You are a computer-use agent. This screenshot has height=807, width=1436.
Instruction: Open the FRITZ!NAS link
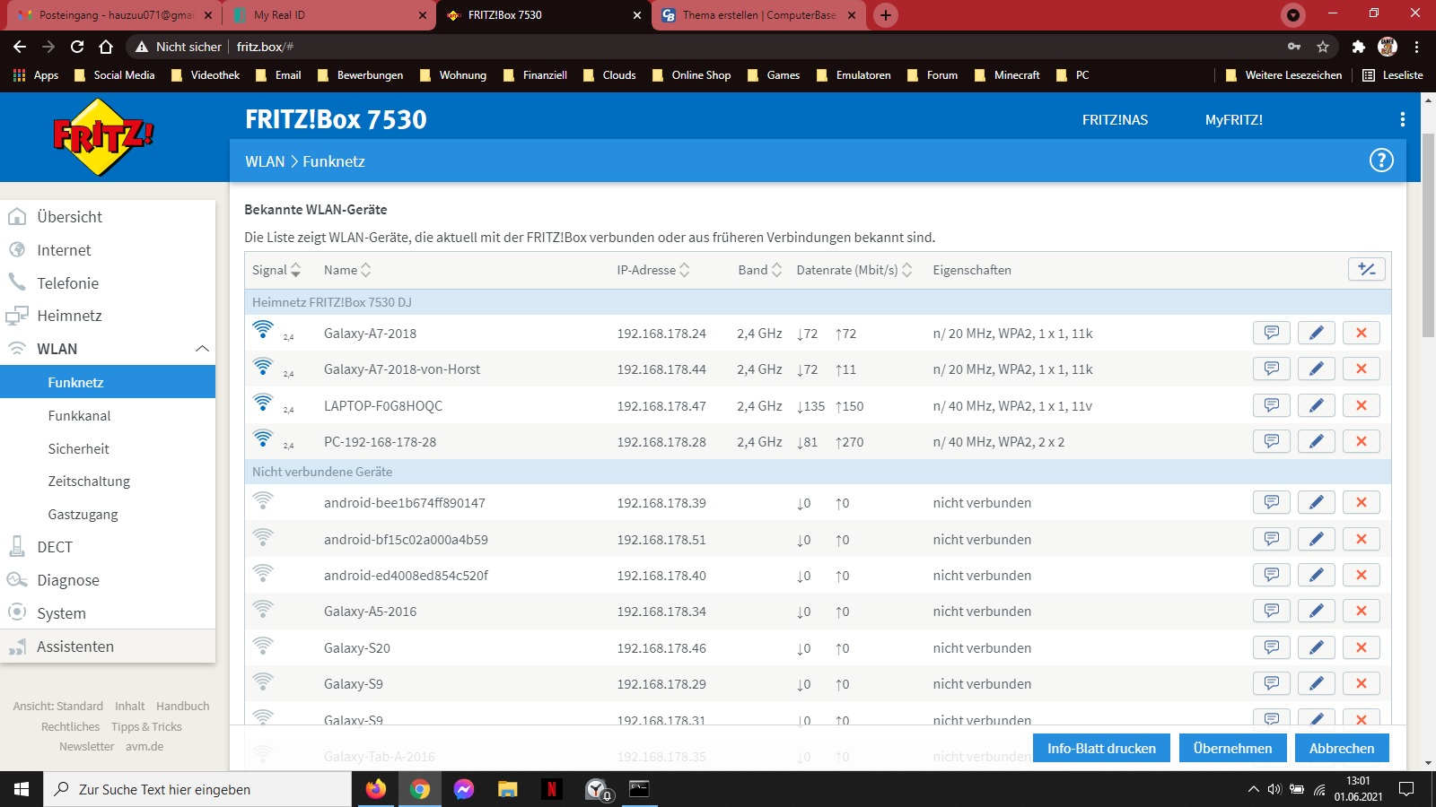(1115, 120)
